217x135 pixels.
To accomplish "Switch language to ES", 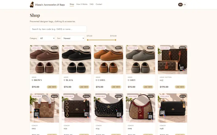I will (185, 5).
